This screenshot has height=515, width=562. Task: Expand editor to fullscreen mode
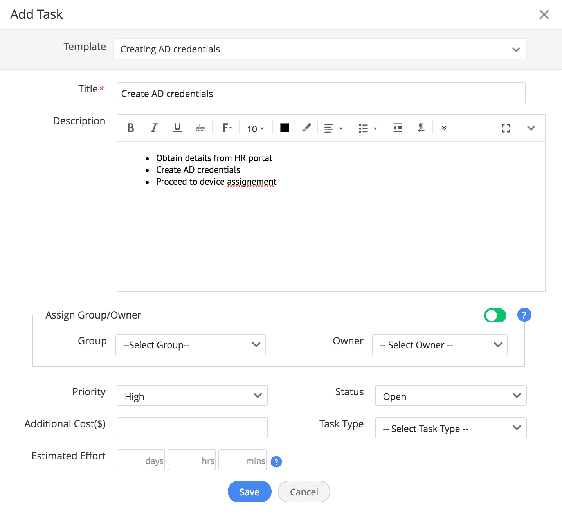(506, 128)
